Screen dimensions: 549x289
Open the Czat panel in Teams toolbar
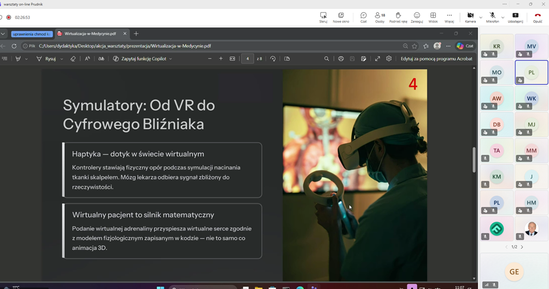(x=363, y=15)
